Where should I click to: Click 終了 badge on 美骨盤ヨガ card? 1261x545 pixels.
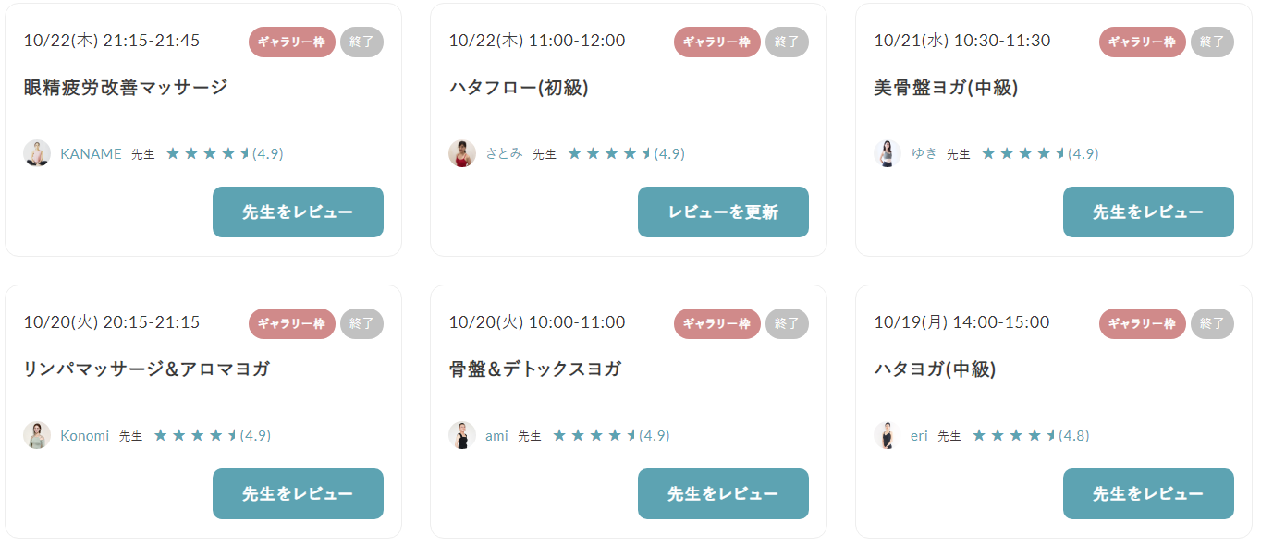[x=1212, y=42]
